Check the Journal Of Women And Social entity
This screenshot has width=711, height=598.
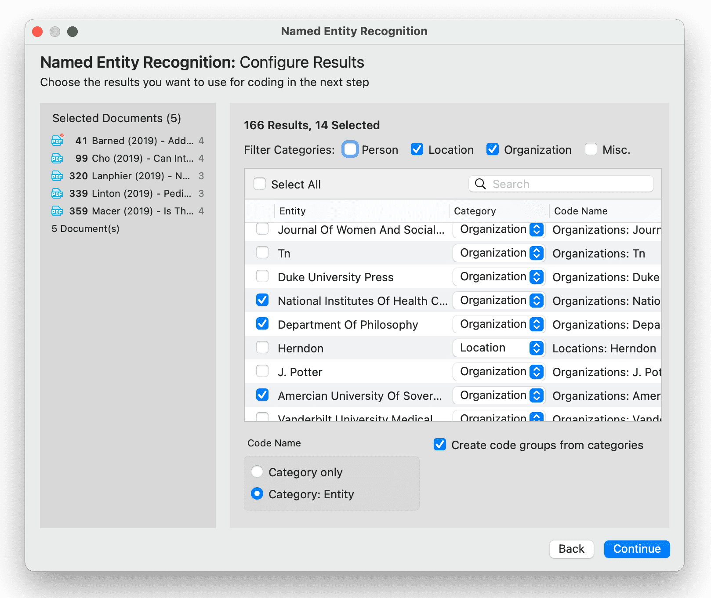coord(262,229)
